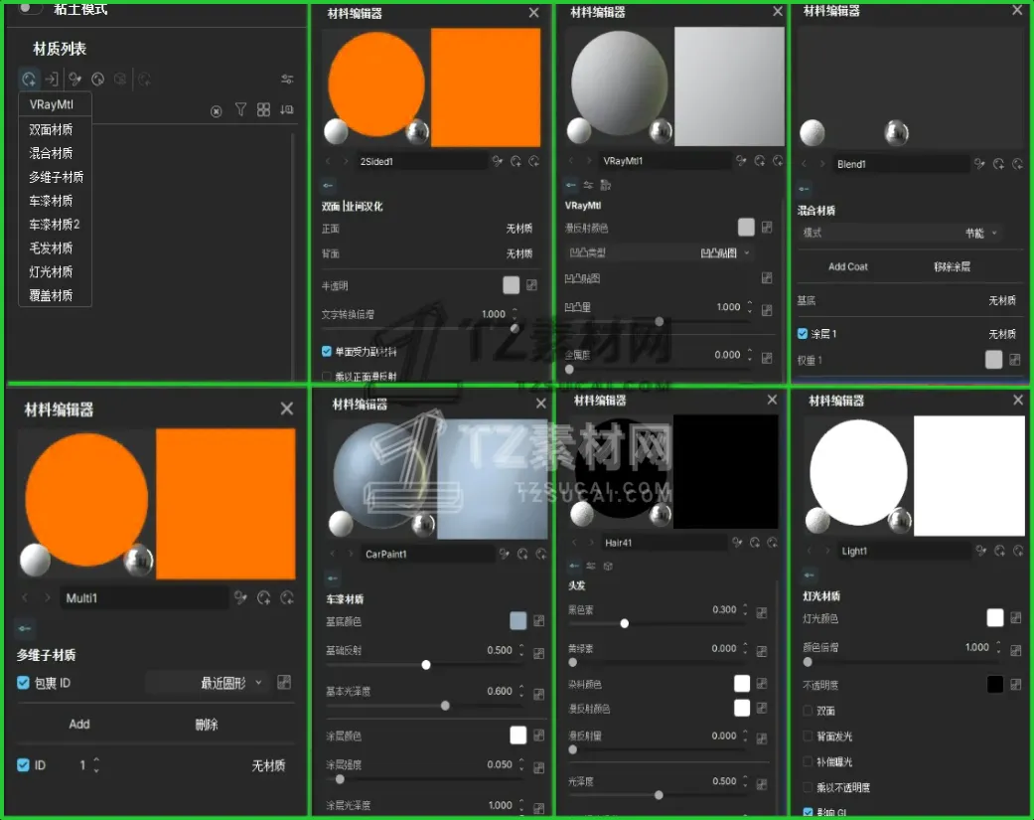Click the texture map icon beside 灯光颜色 in Light1
1034x820 pixels.
(x=1015, y=618)
